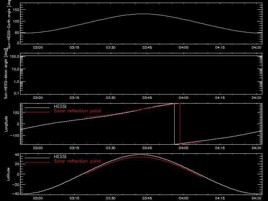Click 04:00 time label under Longitude plot

[184, 148]
